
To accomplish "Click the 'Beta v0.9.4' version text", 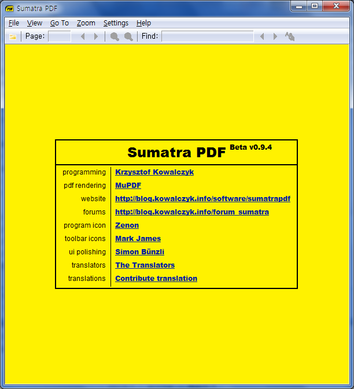I will (x=250, y=147).
